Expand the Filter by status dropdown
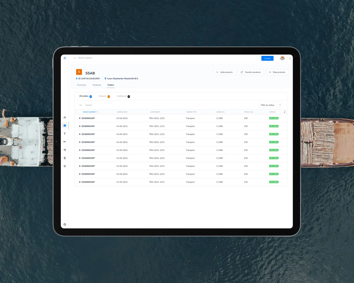Image resolution: width=354 pixels, height=283 pixels. point(271,105)
